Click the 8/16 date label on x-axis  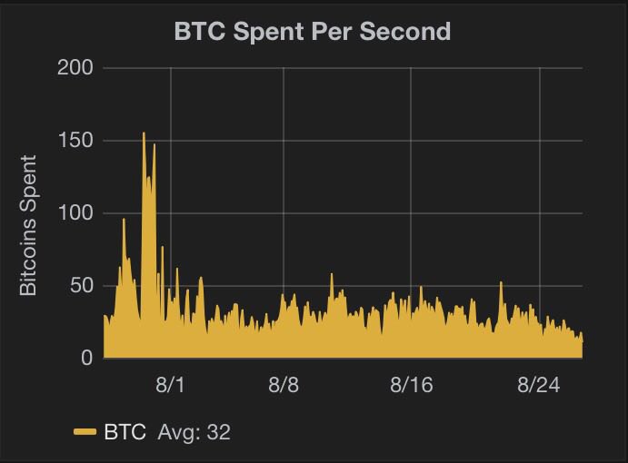tap(411, 384)
